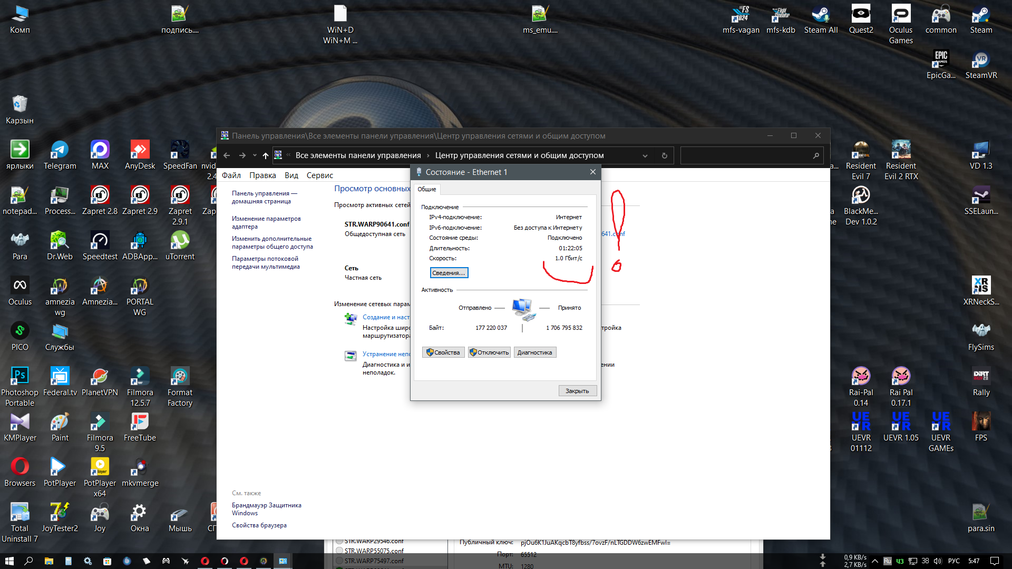Click the up-arrow navigation icon in Control Panel
1012x569 pixels.
click(x=265, y=155)
